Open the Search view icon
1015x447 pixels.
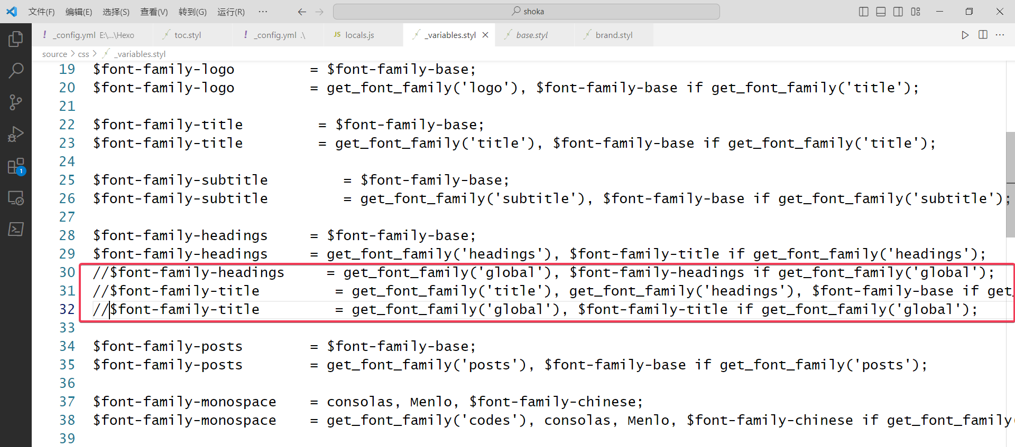coord(16,70)
